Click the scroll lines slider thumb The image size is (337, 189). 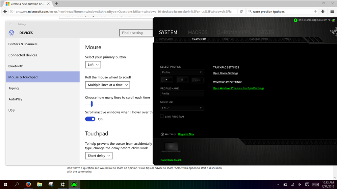pos(91,104)
